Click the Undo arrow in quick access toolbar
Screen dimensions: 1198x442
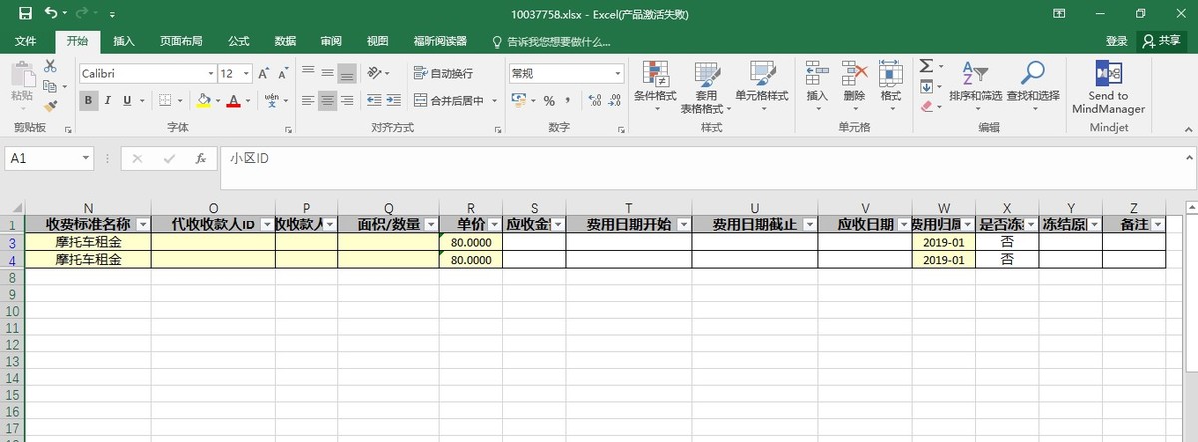(x=52, y=14)
